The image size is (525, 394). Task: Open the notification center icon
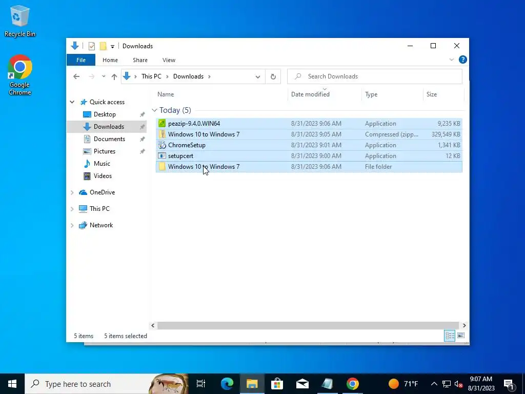click(509, 384)
